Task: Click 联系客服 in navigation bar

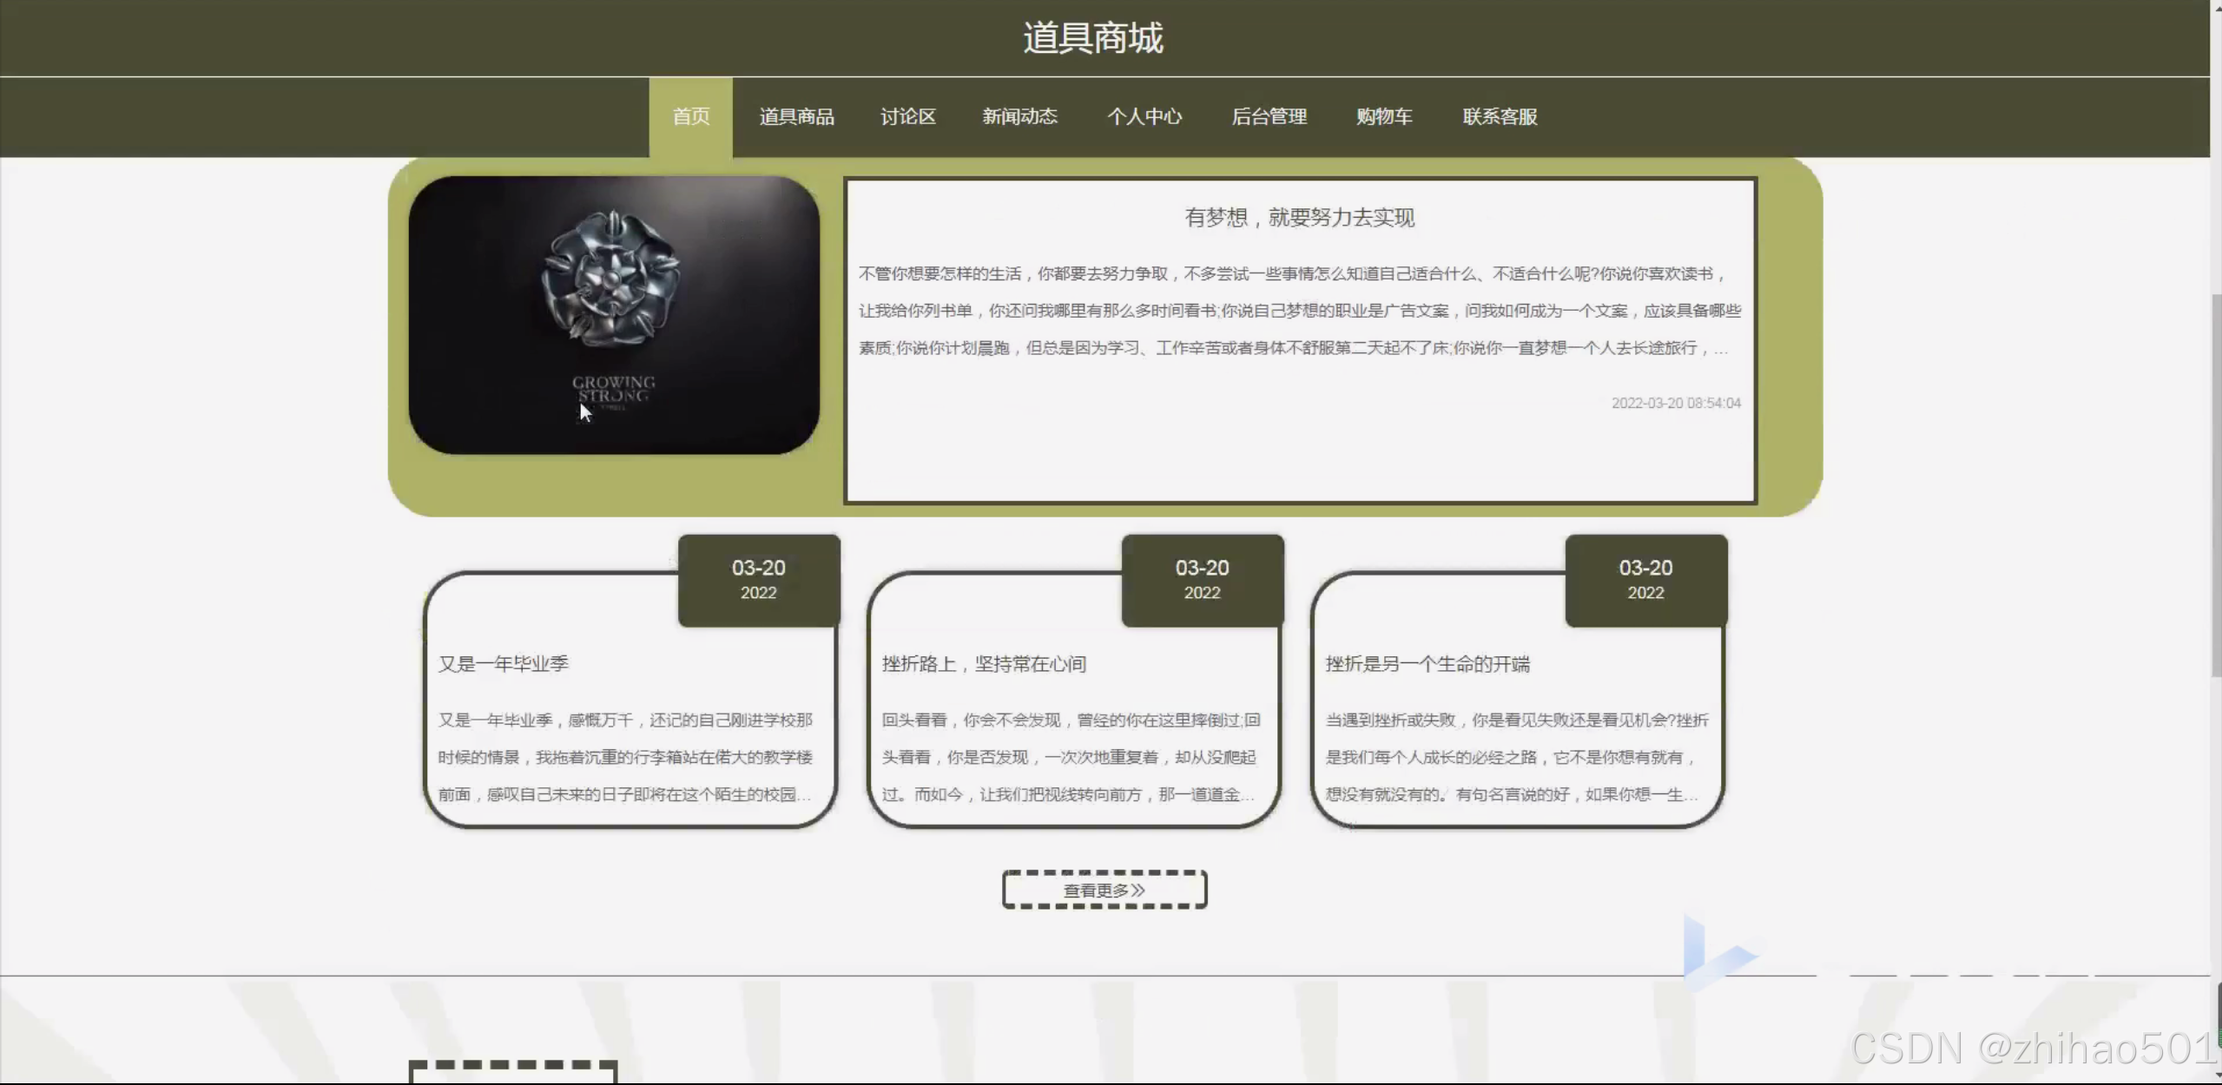Action: tap(1500, 116)
